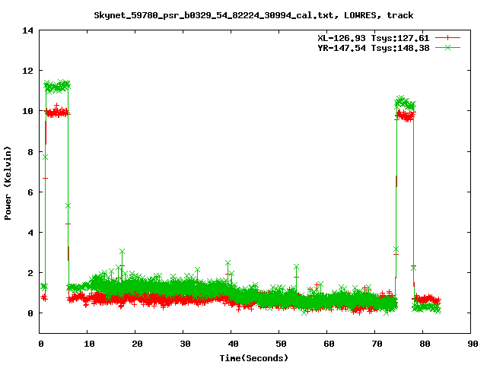The height and width of the screenshot is (365, 487).
Task: Click y-axis tick label 4
Action: click(x=30, y=233)
